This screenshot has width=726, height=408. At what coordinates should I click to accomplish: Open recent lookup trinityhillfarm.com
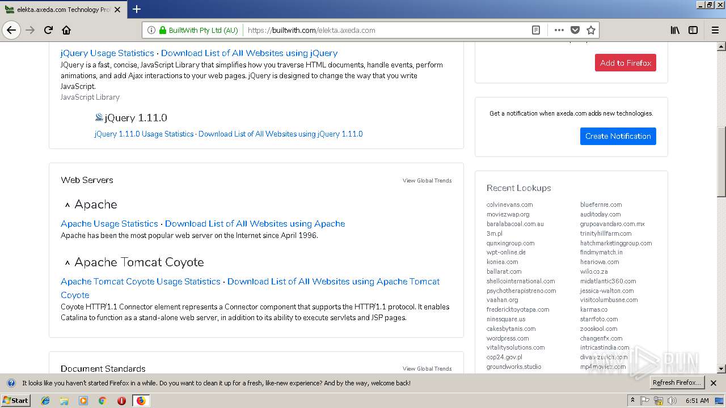[606, 233]
